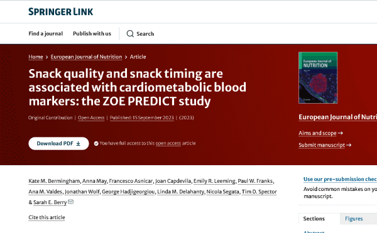Open the European Journal of Nutrition cover thumbnail
Image resolution: width=377 pixels, height=233 pixels.
[x=318, y=78]
